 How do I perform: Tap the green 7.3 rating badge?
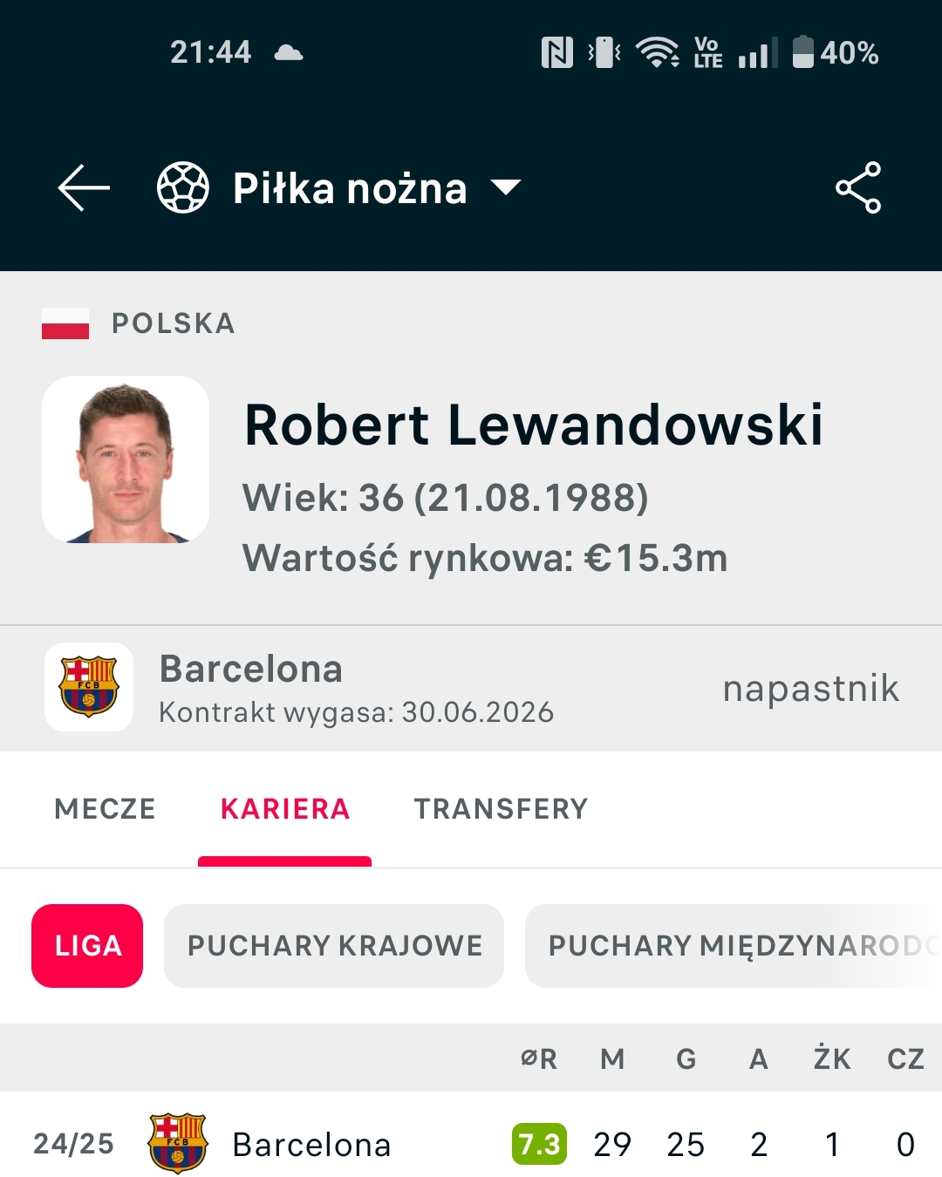539,1144
